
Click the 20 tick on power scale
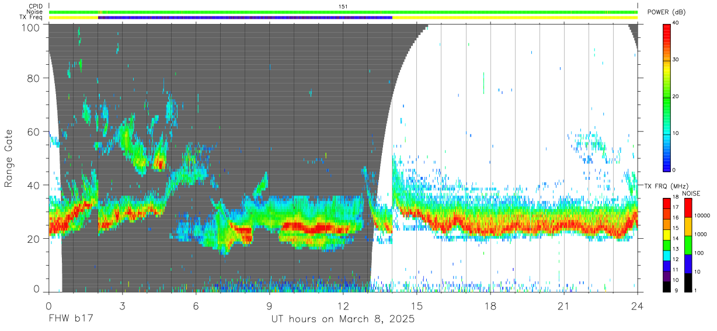point(676,97)
